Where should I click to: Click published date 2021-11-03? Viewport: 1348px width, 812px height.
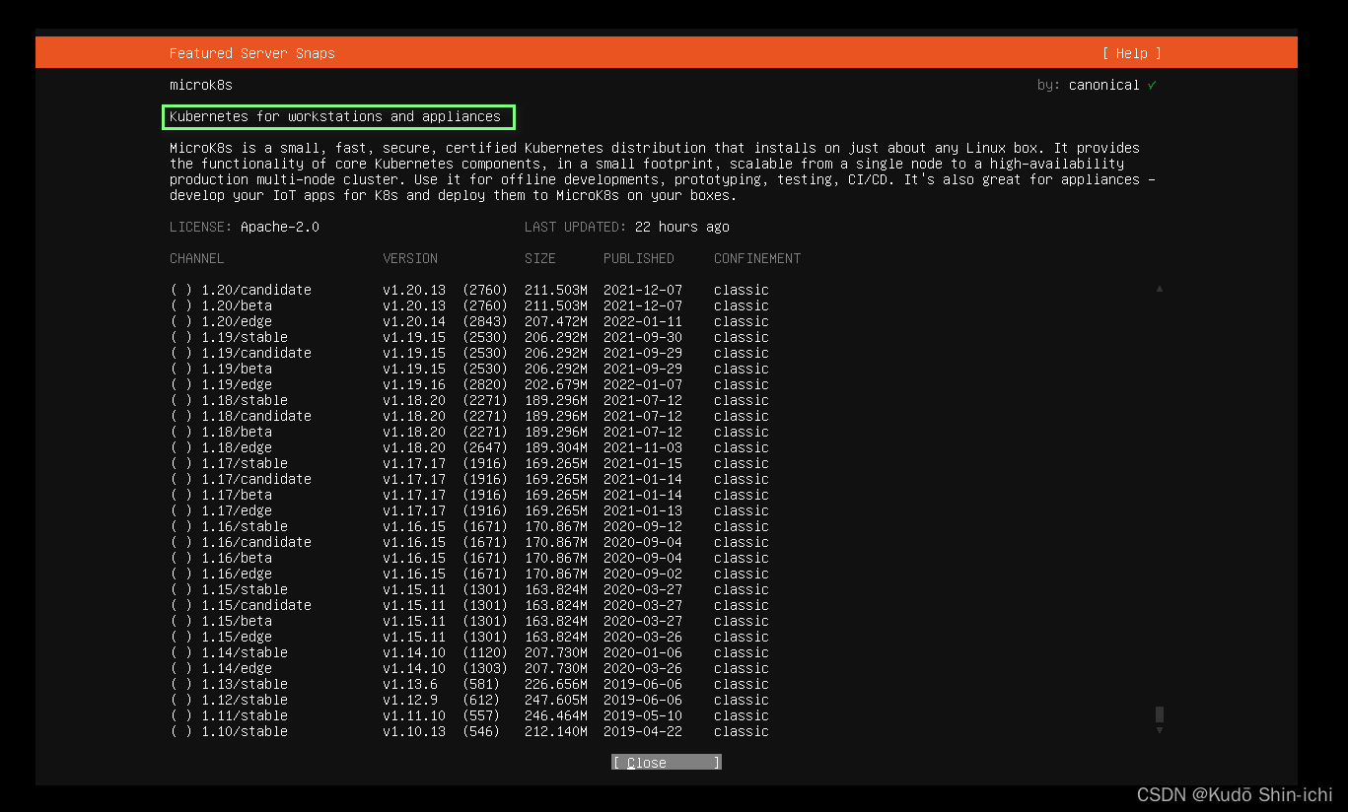pos(643,447)
